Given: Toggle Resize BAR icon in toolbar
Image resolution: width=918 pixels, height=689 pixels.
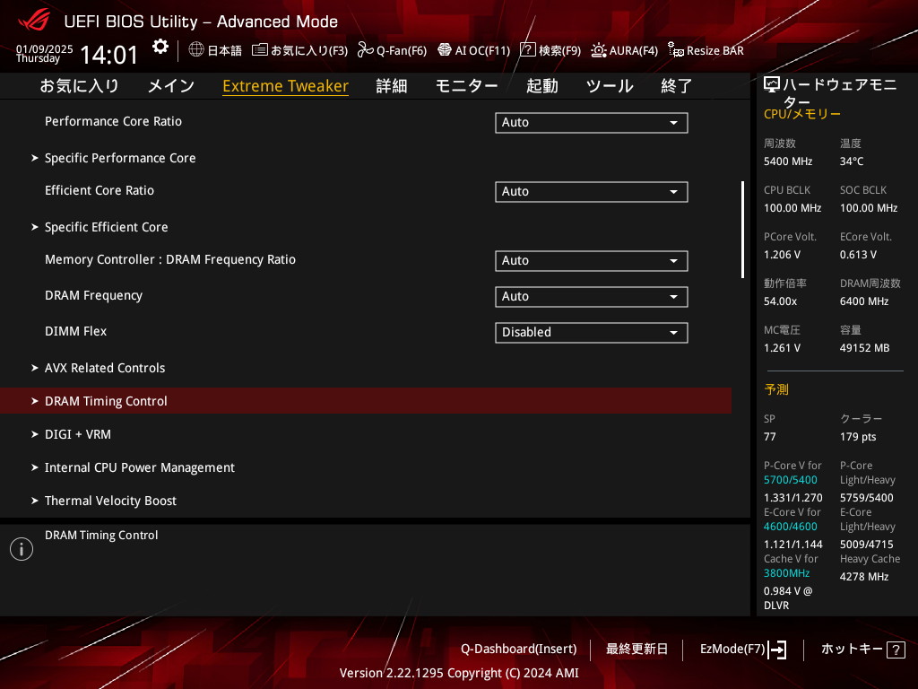Looking at the screenshot, I should [676, 50].
